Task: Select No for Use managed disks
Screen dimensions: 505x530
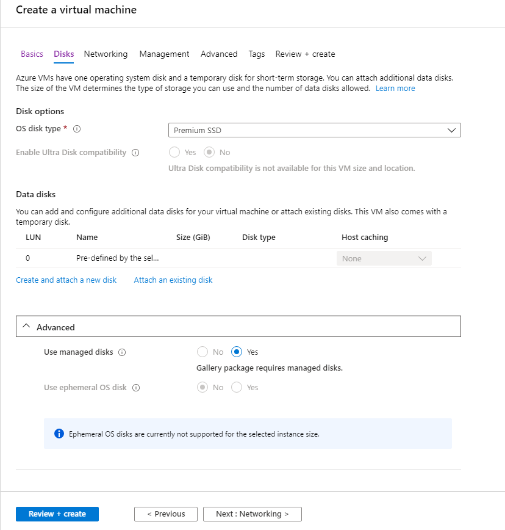Action: [x=202, y=352]
